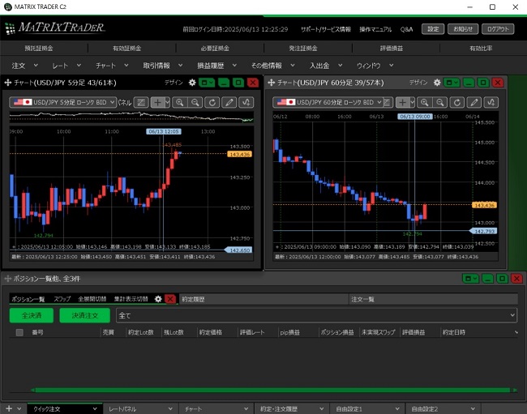Open settings gear in 60分足 chart window
The width and height of the screenshot is (527, 414).
click(436, 83)
